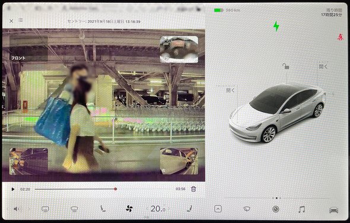
Task: Toggle rear window defrost
Action: click(74, 209)
